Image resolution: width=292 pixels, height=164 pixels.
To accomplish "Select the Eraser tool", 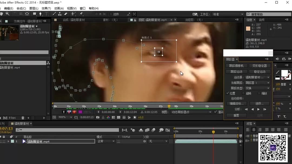I will [x=65, y=14].
